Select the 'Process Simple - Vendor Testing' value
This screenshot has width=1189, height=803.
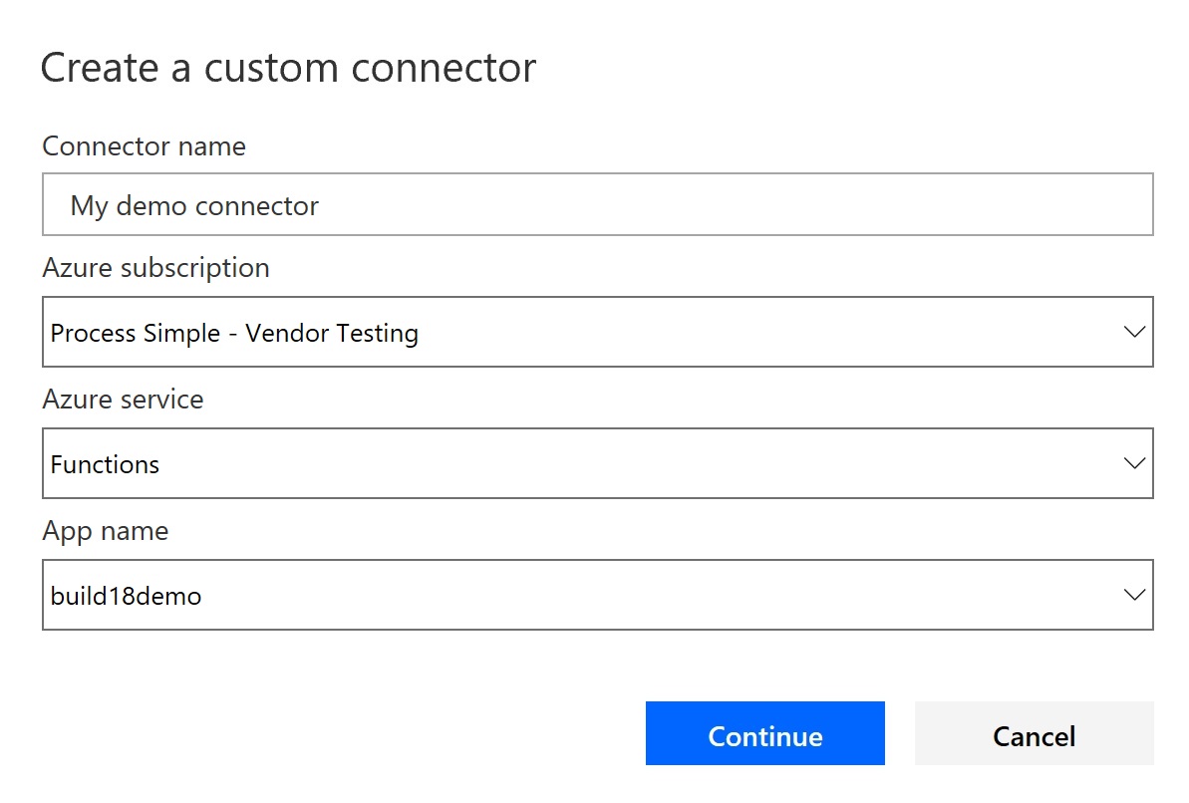point(234,333)
